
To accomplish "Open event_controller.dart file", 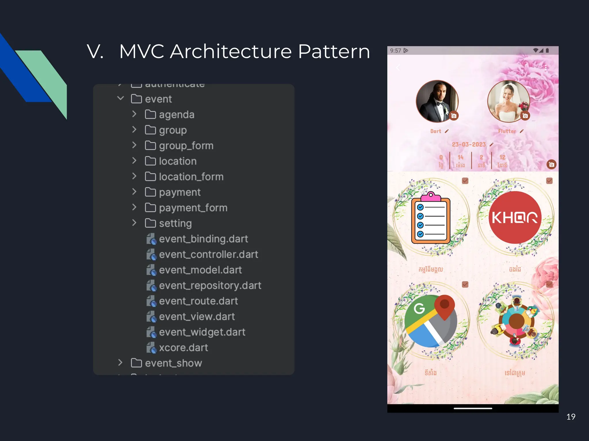I will [208, 254].
